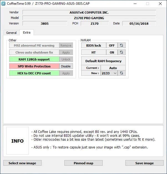The image size is (167, 174).
Task: Click the Date field 05/16/2018
Action: [139, 23]
